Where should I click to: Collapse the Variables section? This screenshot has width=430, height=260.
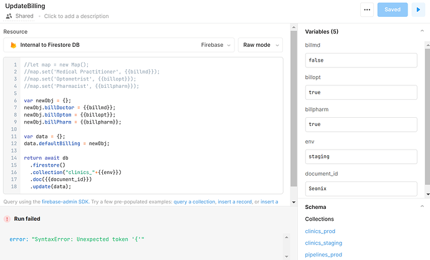(422, 31)
